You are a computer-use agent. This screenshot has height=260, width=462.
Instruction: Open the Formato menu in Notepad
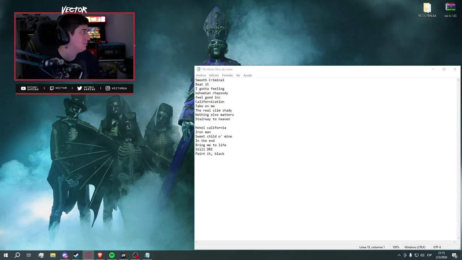[227, 75]
